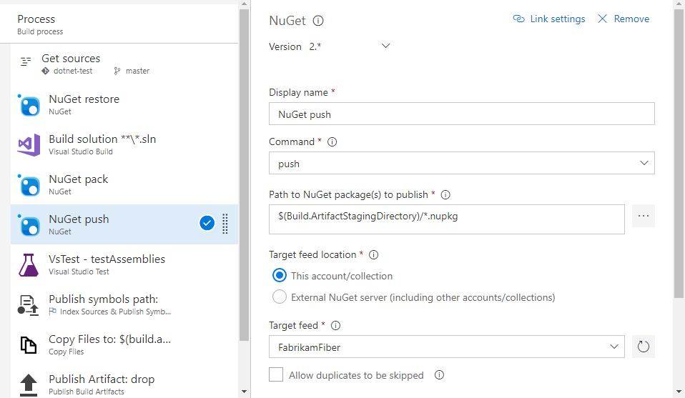Remove the NuGet task

[624, 19]
